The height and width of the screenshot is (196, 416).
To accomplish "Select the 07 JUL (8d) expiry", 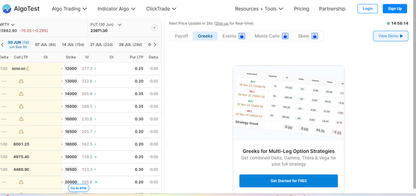I will point(45,45).
